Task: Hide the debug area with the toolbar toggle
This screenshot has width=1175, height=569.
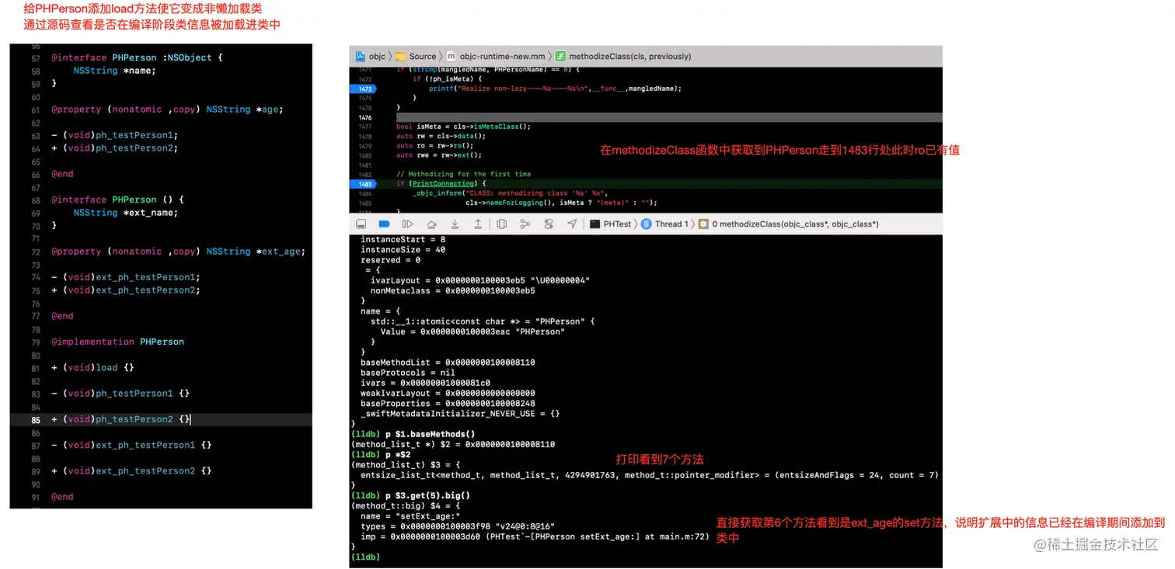Action: (x=361, y=224)
